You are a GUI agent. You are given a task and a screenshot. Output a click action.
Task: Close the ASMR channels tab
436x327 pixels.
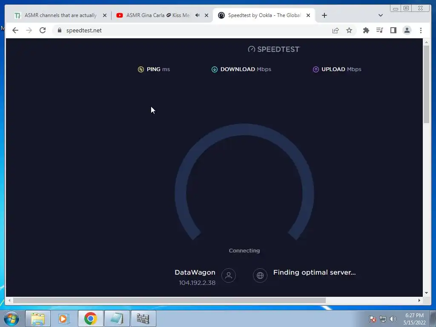coord(105,15)
